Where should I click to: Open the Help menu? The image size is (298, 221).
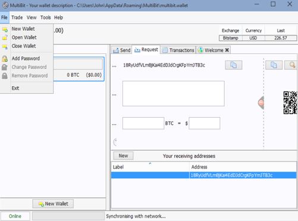point(58,17)
